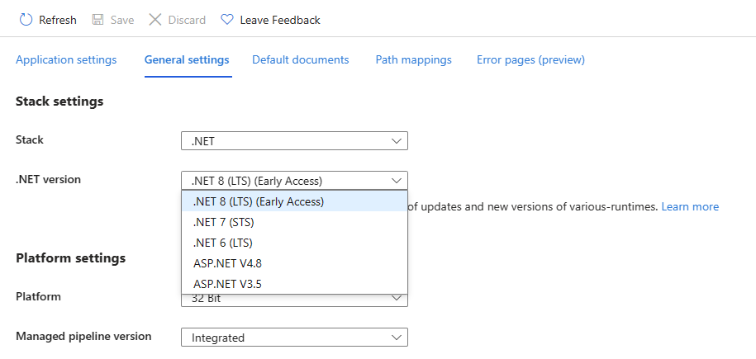Click the Save floppy disk icon
Image resolution: width=756 pixels, height=359 pixels.
97,20
